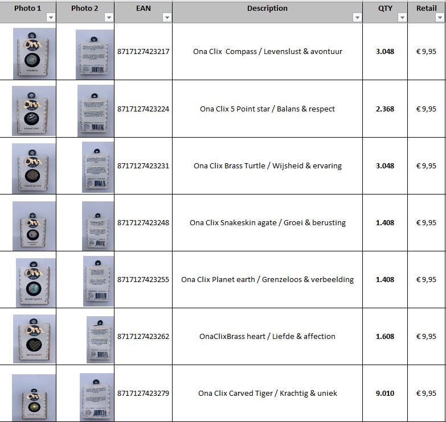Select description 'Ona Clix Carved Tiger'

235,394
